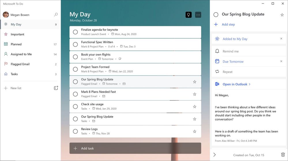
Task: Complete the Functional Spec Written task
Action: pos(75,44)
